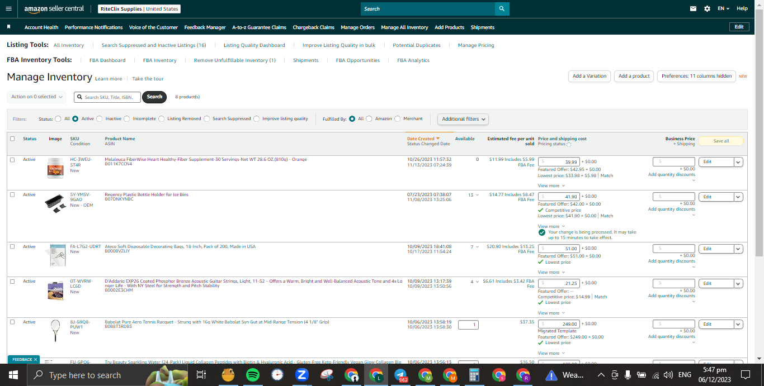Select the Inactive status radio button

coord(100,119)
